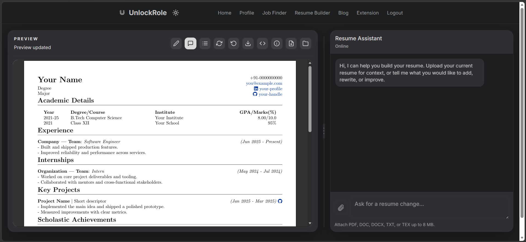Open the folder icon in preview toolbar
This screenshot has width=526, height=242.
pos(305,43)
